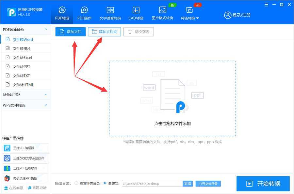Select 文件转Excel in sidebar
This screenshot has height=194, width=294.
[26, 58]
